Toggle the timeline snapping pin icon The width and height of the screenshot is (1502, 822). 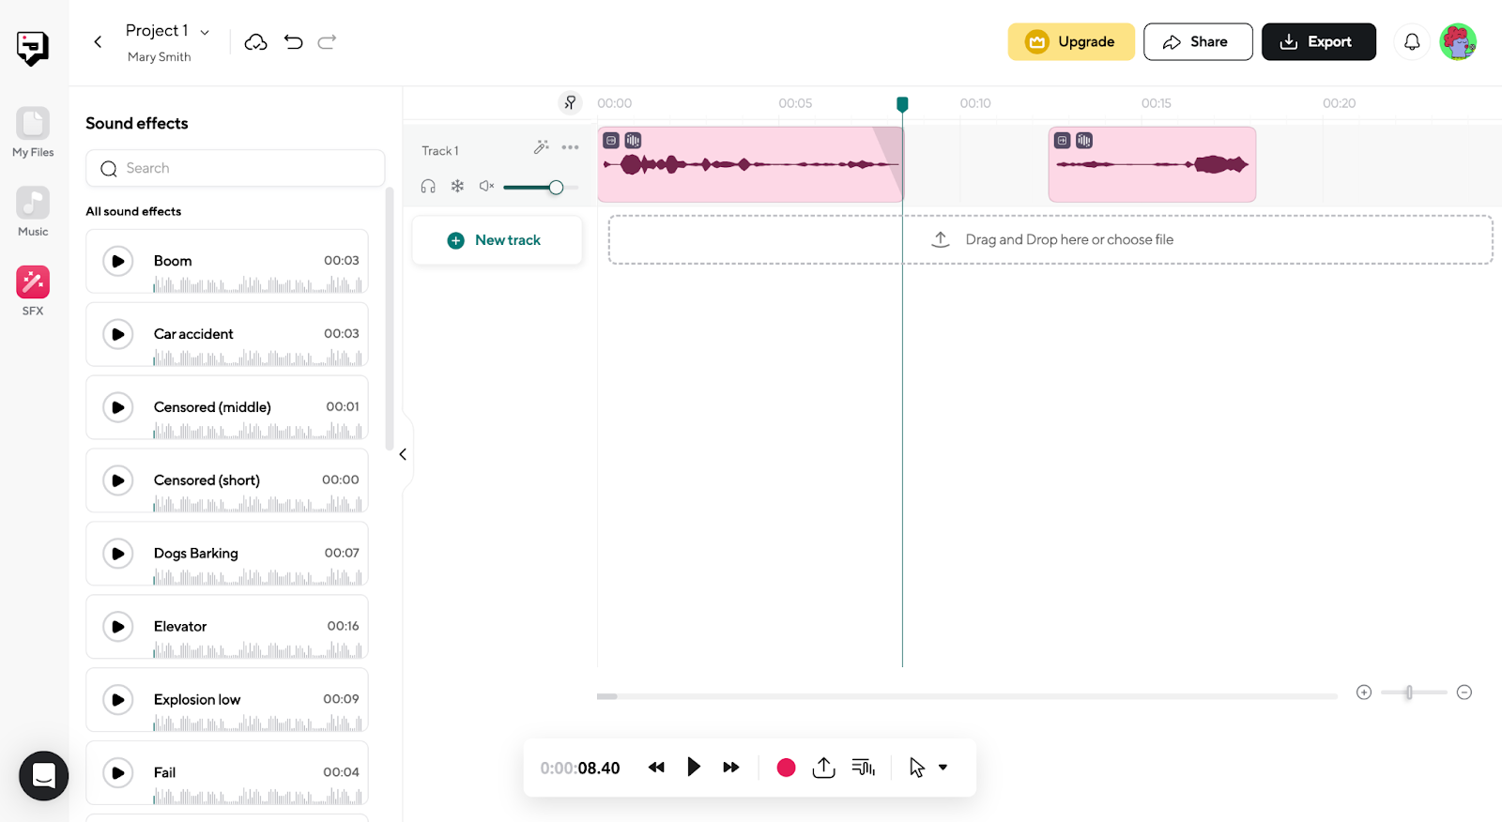click(x=570, y=103)
